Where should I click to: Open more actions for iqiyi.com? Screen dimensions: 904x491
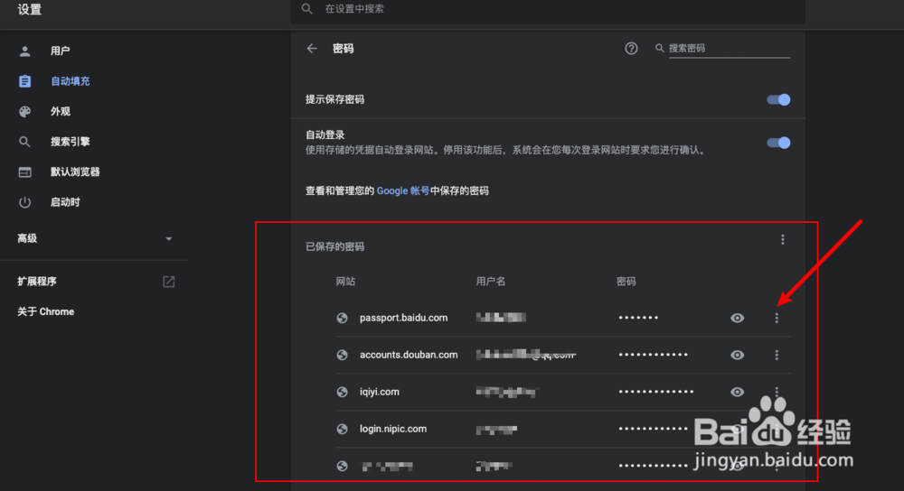(x=777, y=392)
